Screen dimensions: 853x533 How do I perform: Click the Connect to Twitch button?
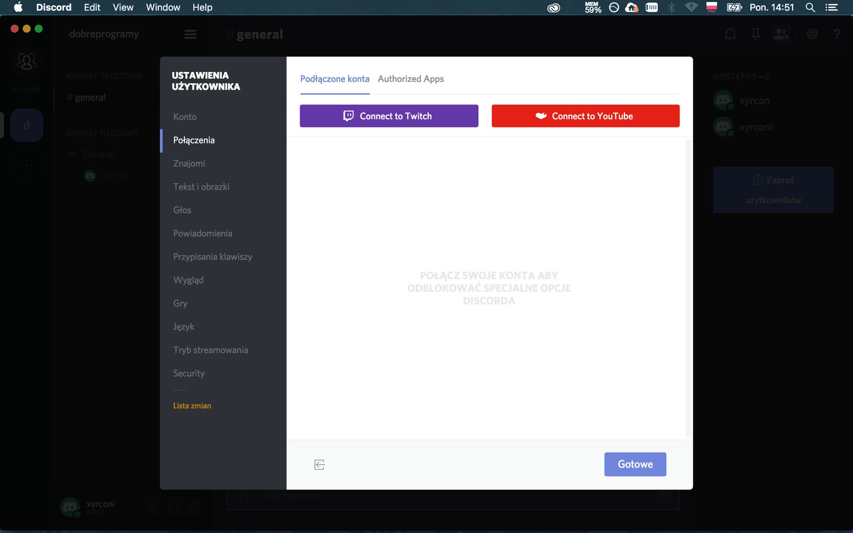coord(389,116)
